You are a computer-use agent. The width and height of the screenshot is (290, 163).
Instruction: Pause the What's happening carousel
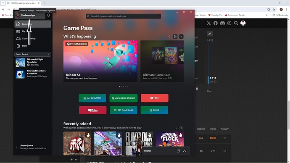[175, 37]
